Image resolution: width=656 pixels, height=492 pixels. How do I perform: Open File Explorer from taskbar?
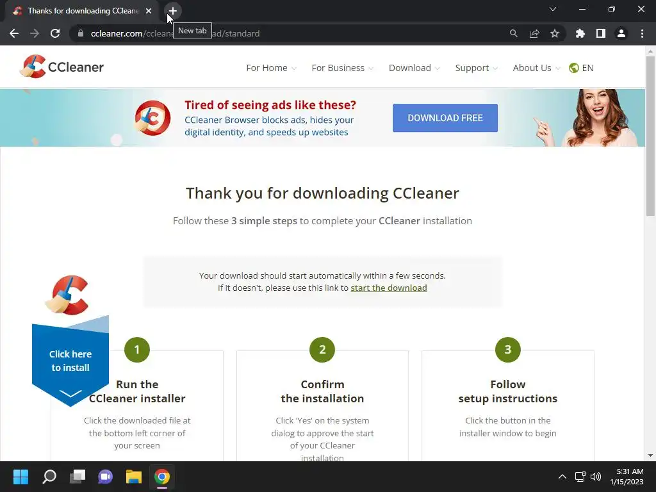tap(134, 477)
